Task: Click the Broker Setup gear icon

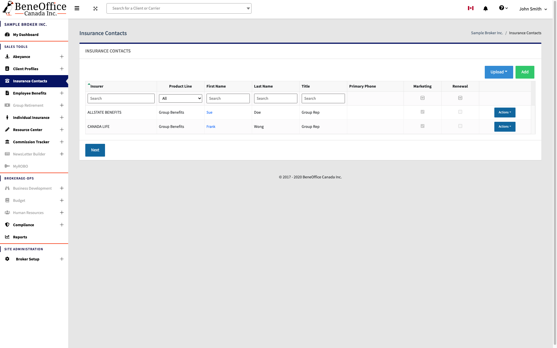Action: click(7, 259)
